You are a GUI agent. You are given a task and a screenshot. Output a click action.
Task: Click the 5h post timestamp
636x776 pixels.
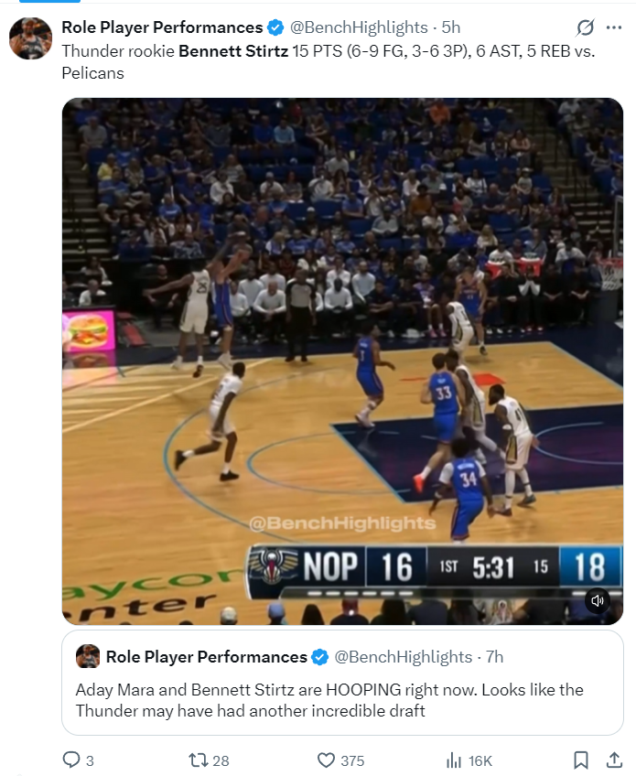451,27
